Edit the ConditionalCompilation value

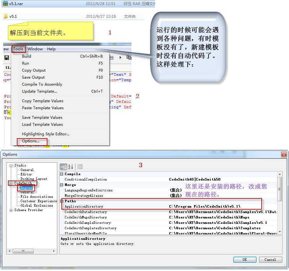tap(222, 179)
